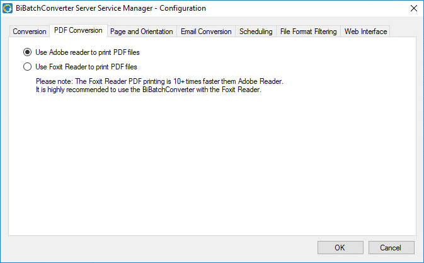424x263 pixels.
Task: Click the Cancel button
Action: coord(391,247)
